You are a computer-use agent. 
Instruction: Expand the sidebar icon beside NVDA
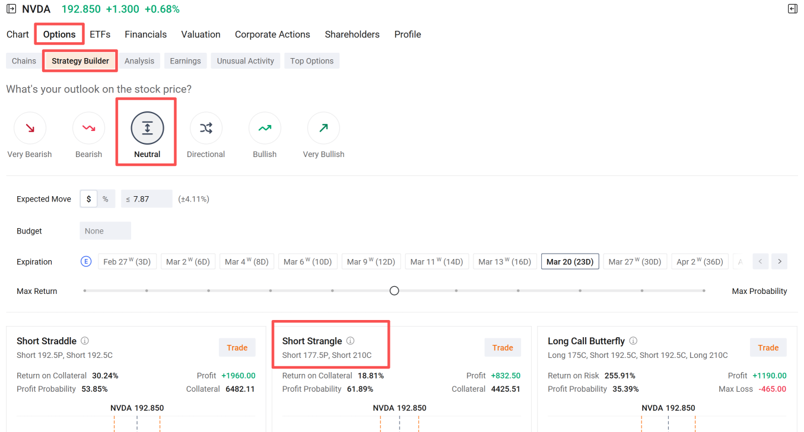pyautogui.click(x=11, y=9)
